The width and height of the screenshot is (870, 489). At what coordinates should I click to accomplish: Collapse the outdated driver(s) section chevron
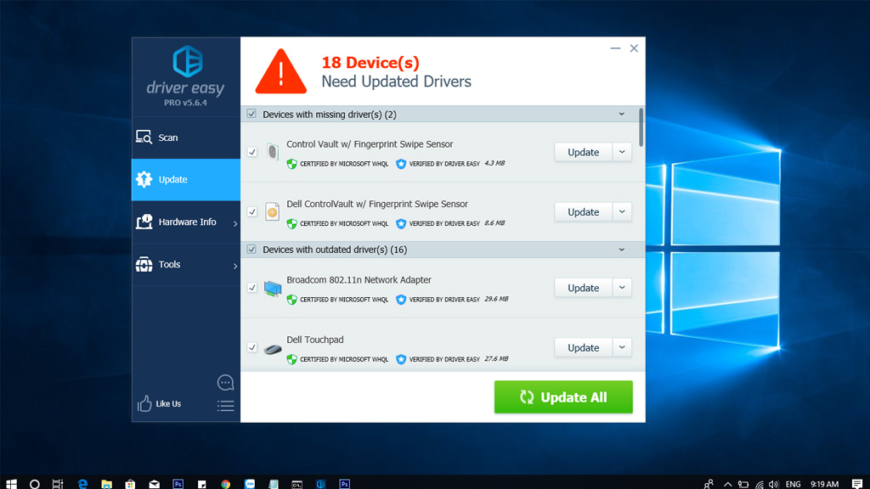[622, 250]
